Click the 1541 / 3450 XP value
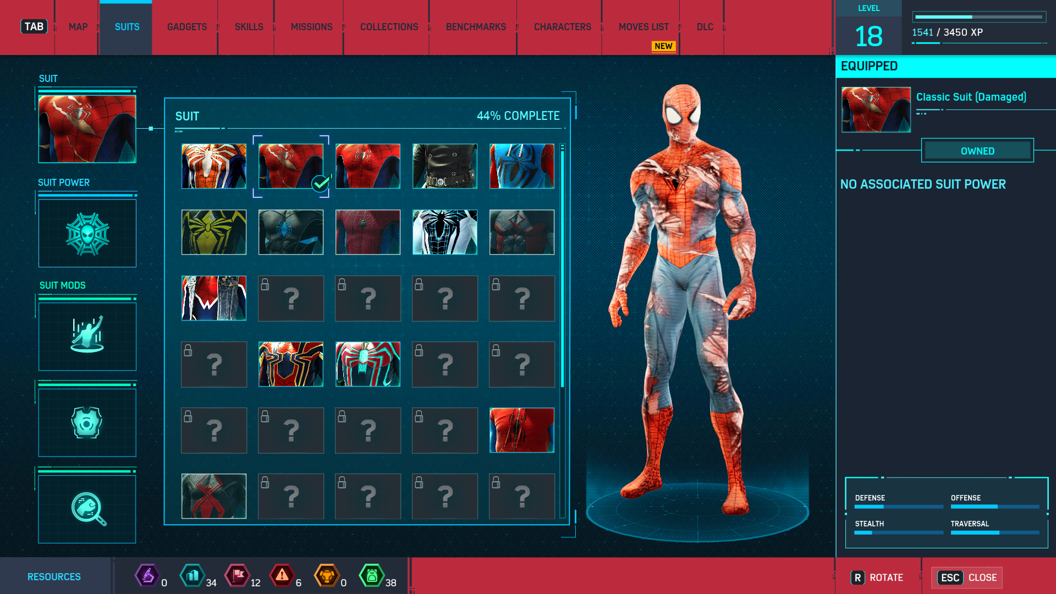The width and height of the screenshot is (1056, 594). (x=947, y=32)
